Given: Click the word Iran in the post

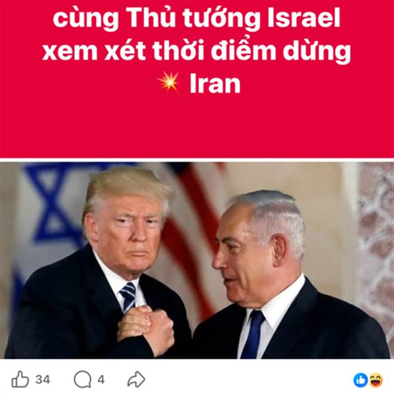Looking at the screenshot, I should pos(215,83).
